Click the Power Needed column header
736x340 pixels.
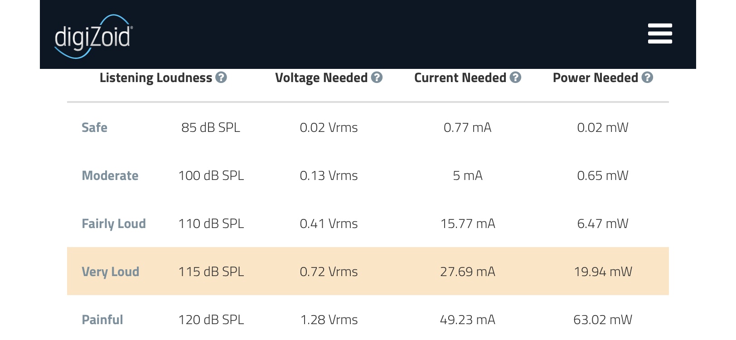pyautogui.click(x=595, y=78)
